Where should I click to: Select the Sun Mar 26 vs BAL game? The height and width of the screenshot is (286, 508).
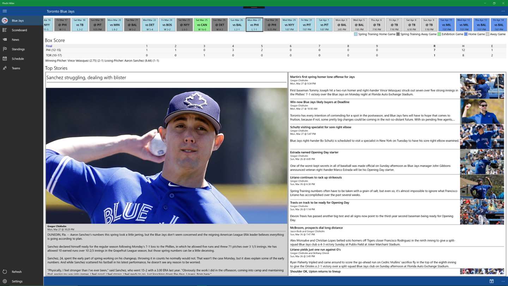(237, 25)
